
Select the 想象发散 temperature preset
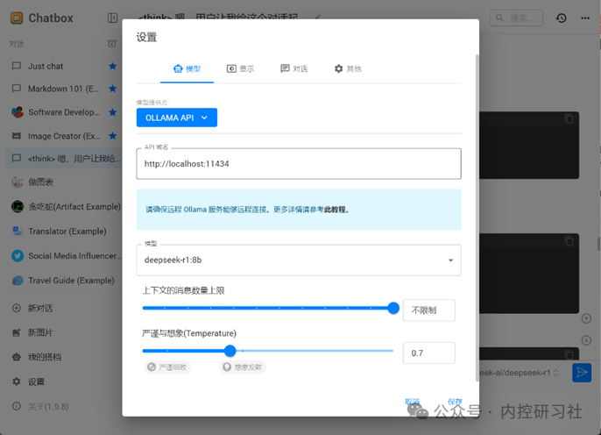[x=243, y=367]
